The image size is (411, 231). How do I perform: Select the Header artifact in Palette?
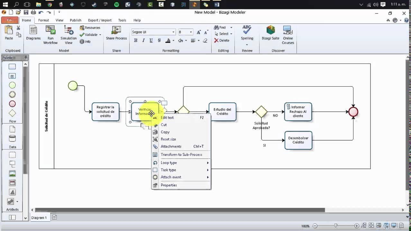click(x=12, y=183)
